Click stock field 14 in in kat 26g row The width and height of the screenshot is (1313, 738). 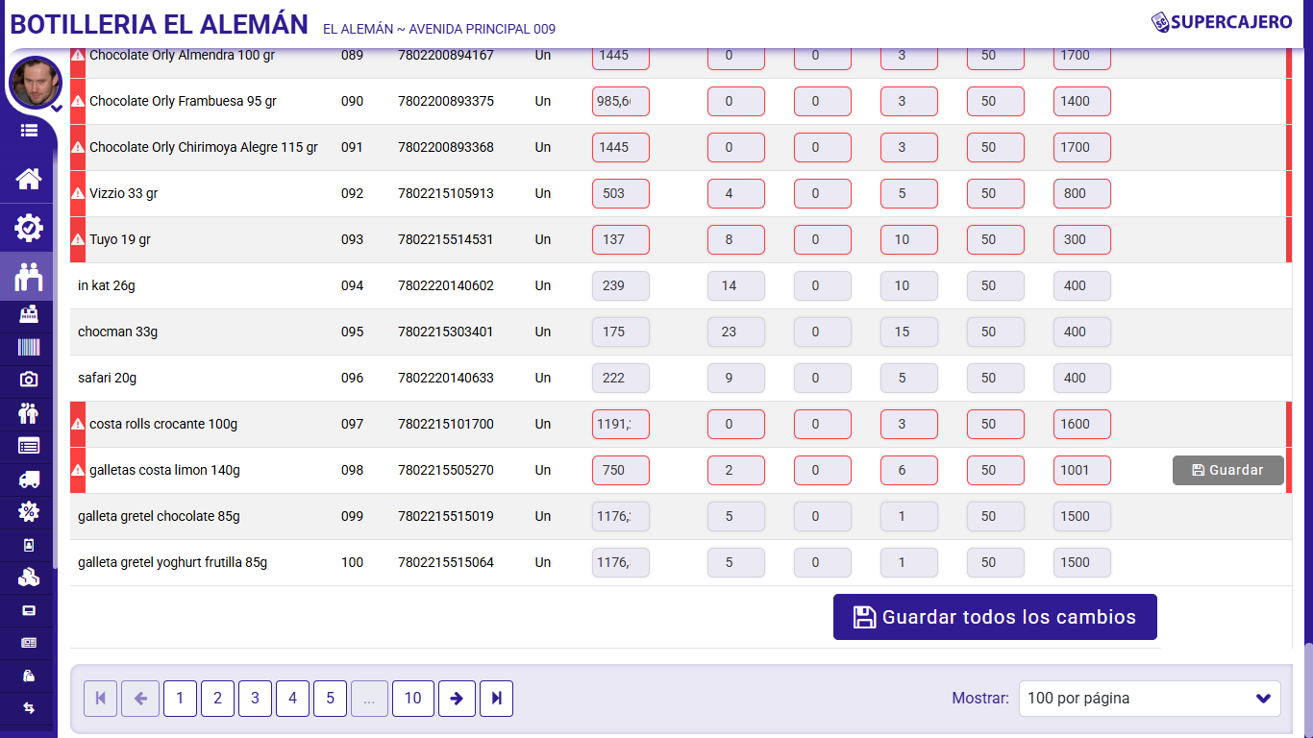click(736, 285)
